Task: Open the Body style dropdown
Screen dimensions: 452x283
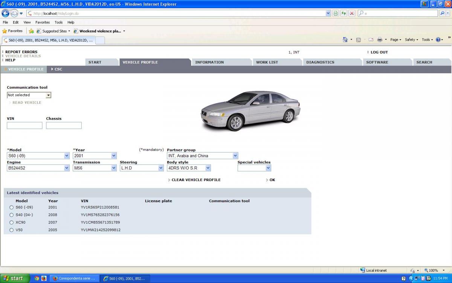Action: coord(189,168)
